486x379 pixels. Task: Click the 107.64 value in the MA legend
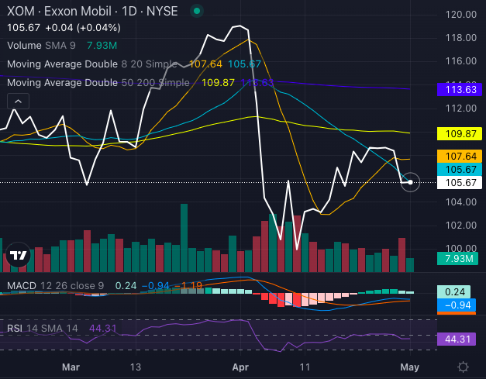coord(205,64)
